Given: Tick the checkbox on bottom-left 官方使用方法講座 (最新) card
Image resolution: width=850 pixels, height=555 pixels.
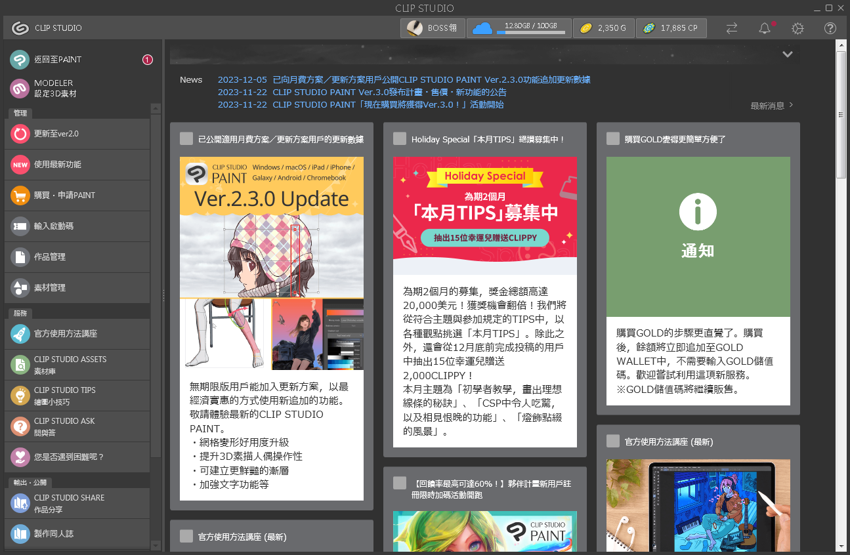Looking at the screenshot, I should coord(186,537).
